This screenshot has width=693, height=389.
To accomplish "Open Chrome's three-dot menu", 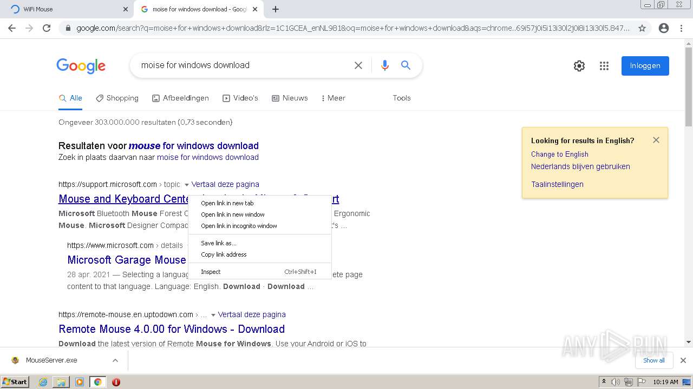I will point(681,28).
